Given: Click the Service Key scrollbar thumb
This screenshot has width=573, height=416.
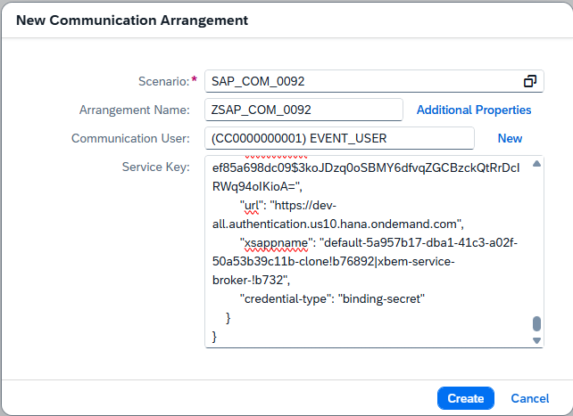Looking at the screenshot, I should 536,324.
